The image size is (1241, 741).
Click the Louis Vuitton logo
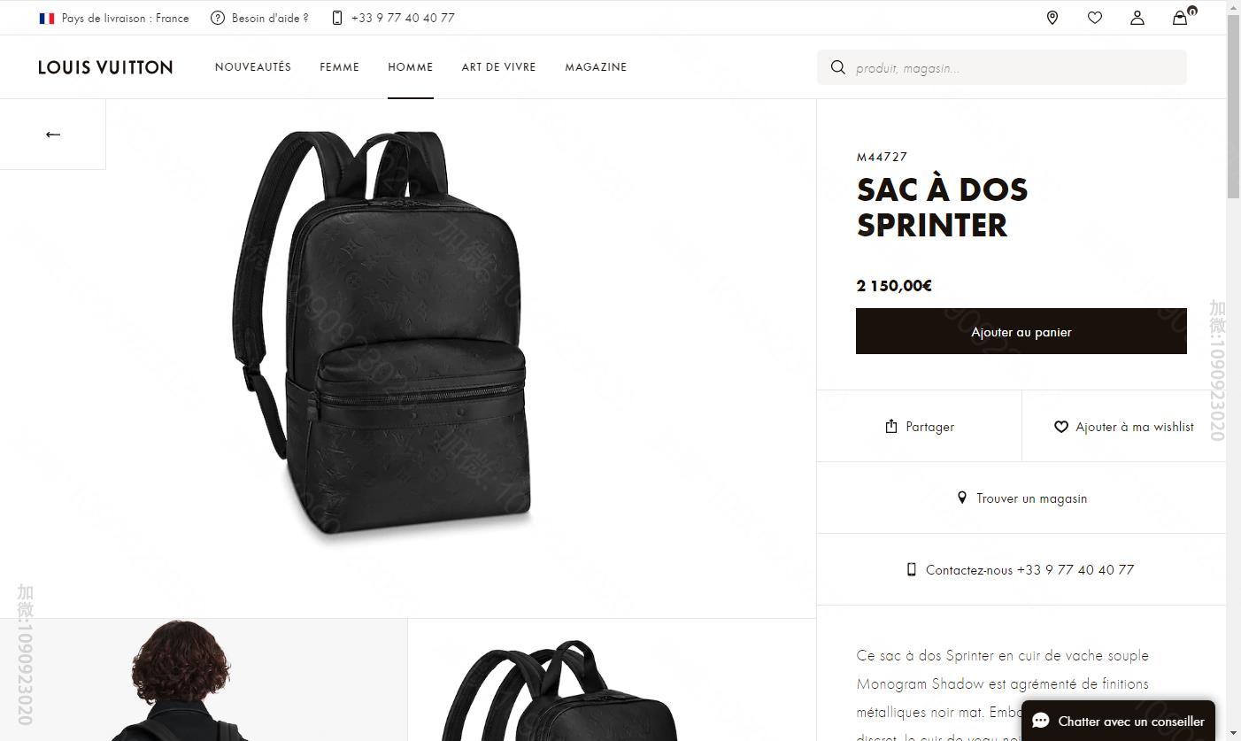[x=105, y=67]
